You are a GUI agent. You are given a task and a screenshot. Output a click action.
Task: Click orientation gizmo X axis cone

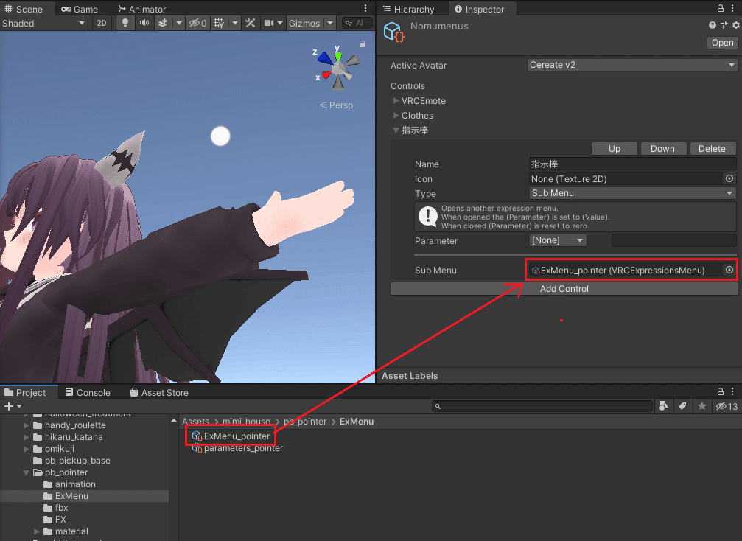[326, 74]
